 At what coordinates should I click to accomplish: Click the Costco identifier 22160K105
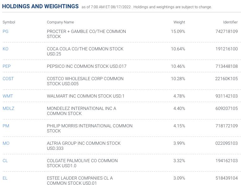point(226,79)
